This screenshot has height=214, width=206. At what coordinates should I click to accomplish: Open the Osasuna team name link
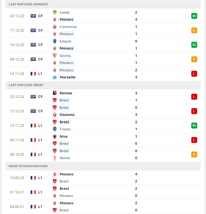tap(67, 115)
